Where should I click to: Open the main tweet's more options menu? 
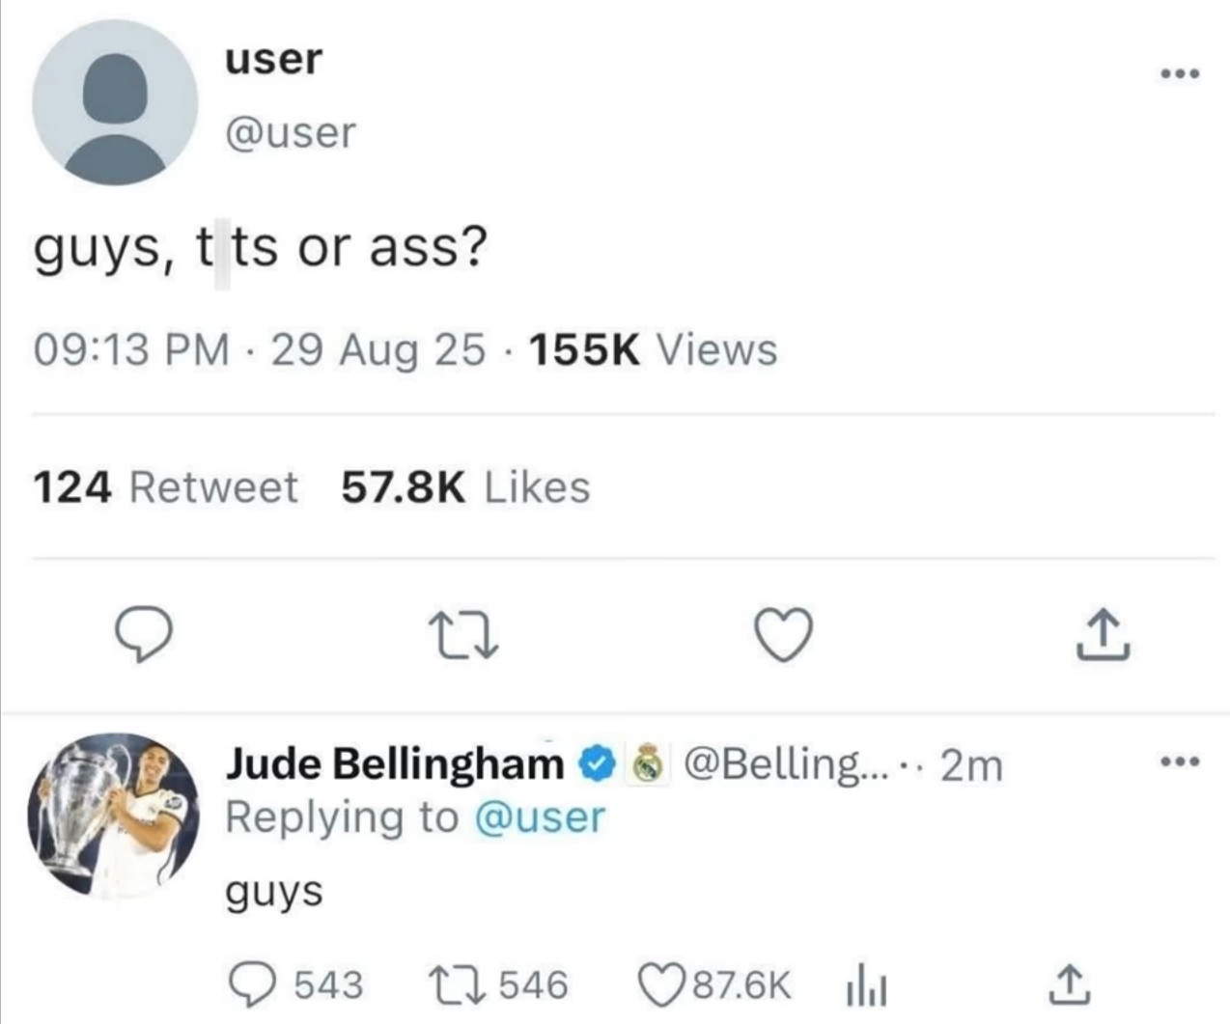click(x=1180, y=73)
